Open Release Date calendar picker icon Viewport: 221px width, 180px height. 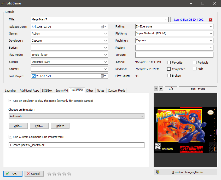104,26
